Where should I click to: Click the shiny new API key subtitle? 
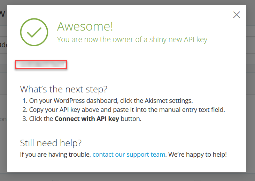tap(132, 39)
